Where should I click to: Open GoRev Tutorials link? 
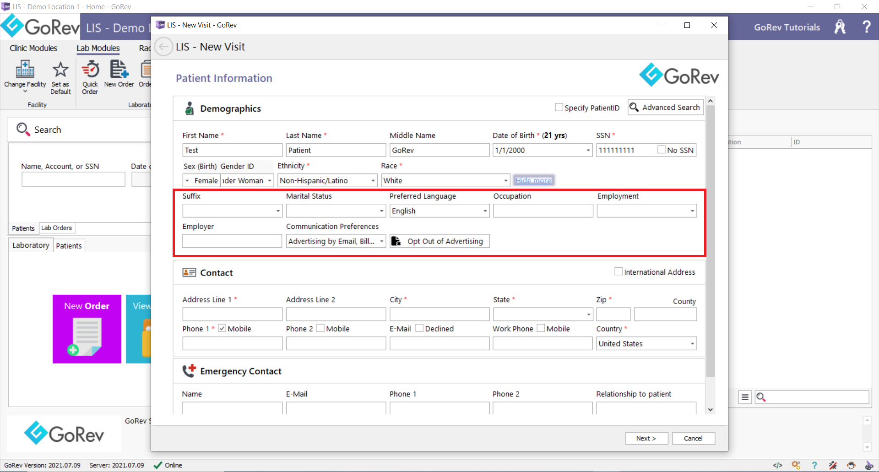click(787, 27)
